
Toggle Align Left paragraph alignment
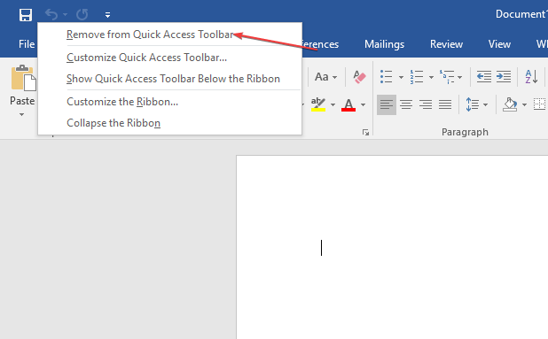pos(387,104)
